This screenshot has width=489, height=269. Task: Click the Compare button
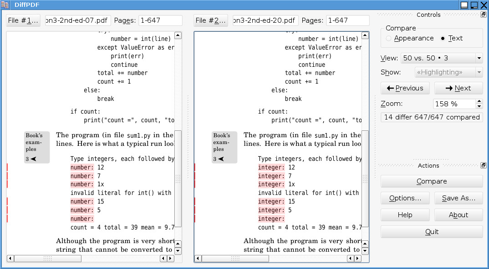pos(432,181)
